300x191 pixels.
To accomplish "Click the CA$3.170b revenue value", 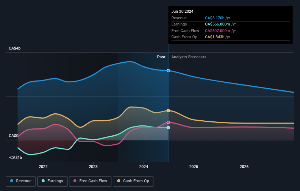I will click(214, 18).
